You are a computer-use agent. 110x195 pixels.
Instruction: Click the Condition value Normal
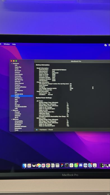click(x=50, y=95)
